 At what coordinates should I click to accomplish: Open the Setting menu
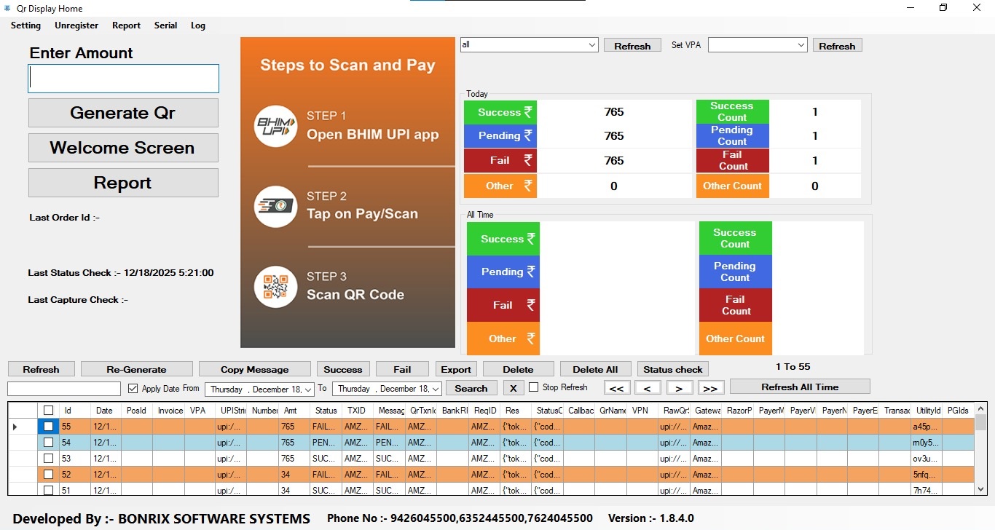point(25,25)
